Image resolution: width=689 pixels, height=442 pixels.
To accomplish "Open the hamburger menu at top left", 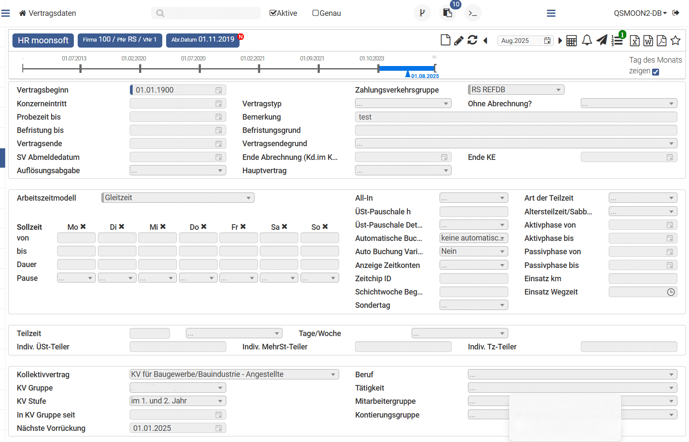I will coord(6,13).
